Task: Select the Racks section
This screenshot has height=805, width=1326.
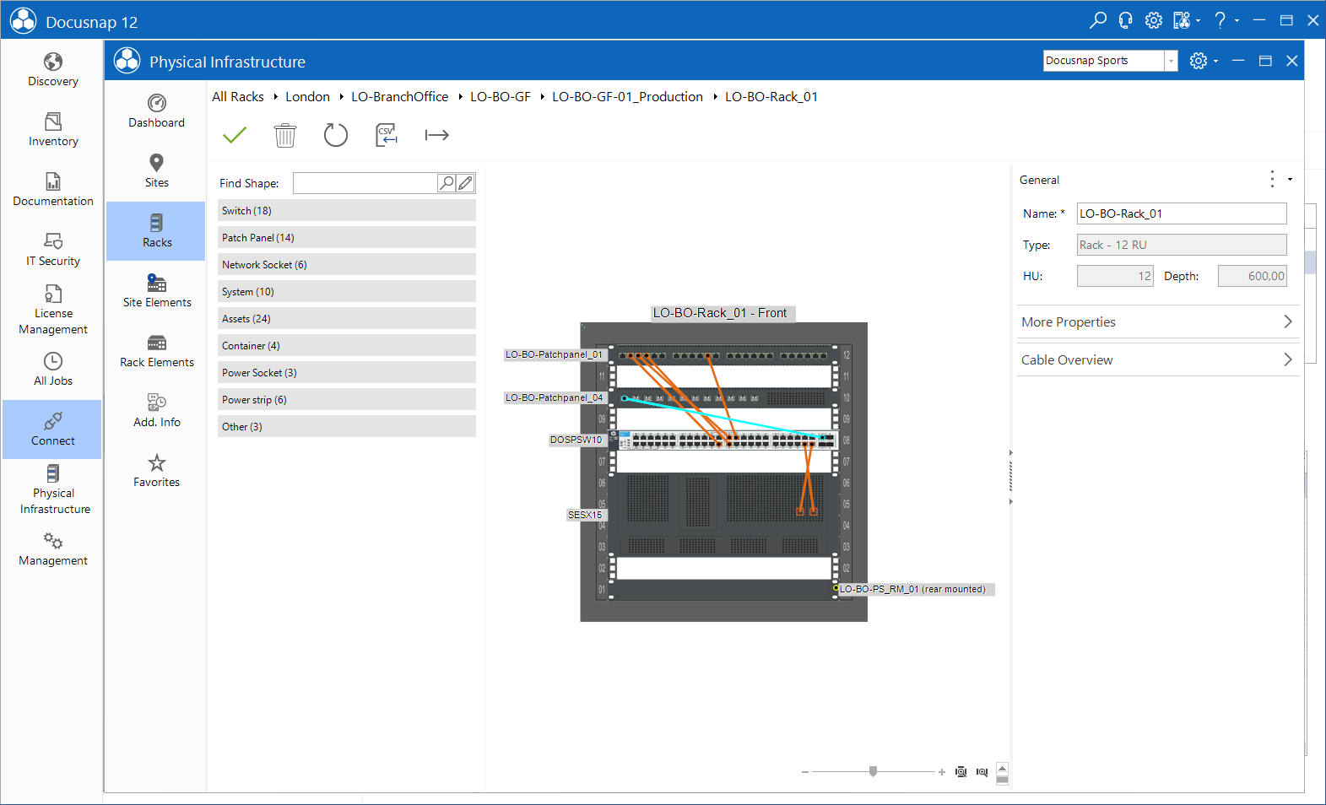Action: pos(156,231)
